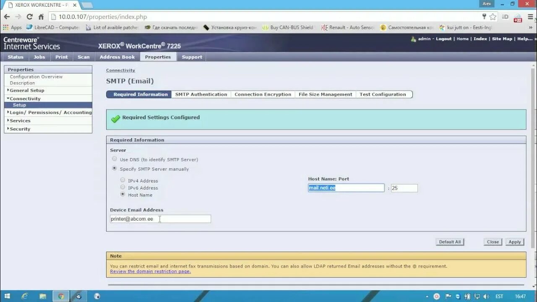Open the Status tab
The width and height of the screenshot is (537, 302).
16,57
